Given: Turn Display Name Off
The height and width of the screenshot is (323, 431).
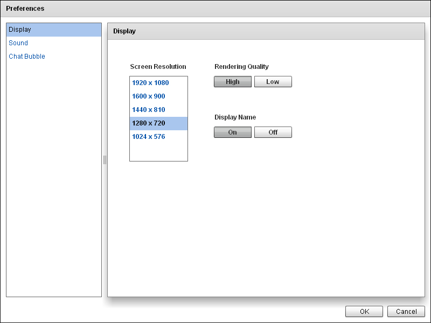Looking at the screenshot, I should tap(273, 132).
